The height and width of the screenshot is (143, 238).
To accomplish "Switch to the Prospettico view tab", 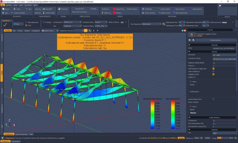I will (35, 31).
